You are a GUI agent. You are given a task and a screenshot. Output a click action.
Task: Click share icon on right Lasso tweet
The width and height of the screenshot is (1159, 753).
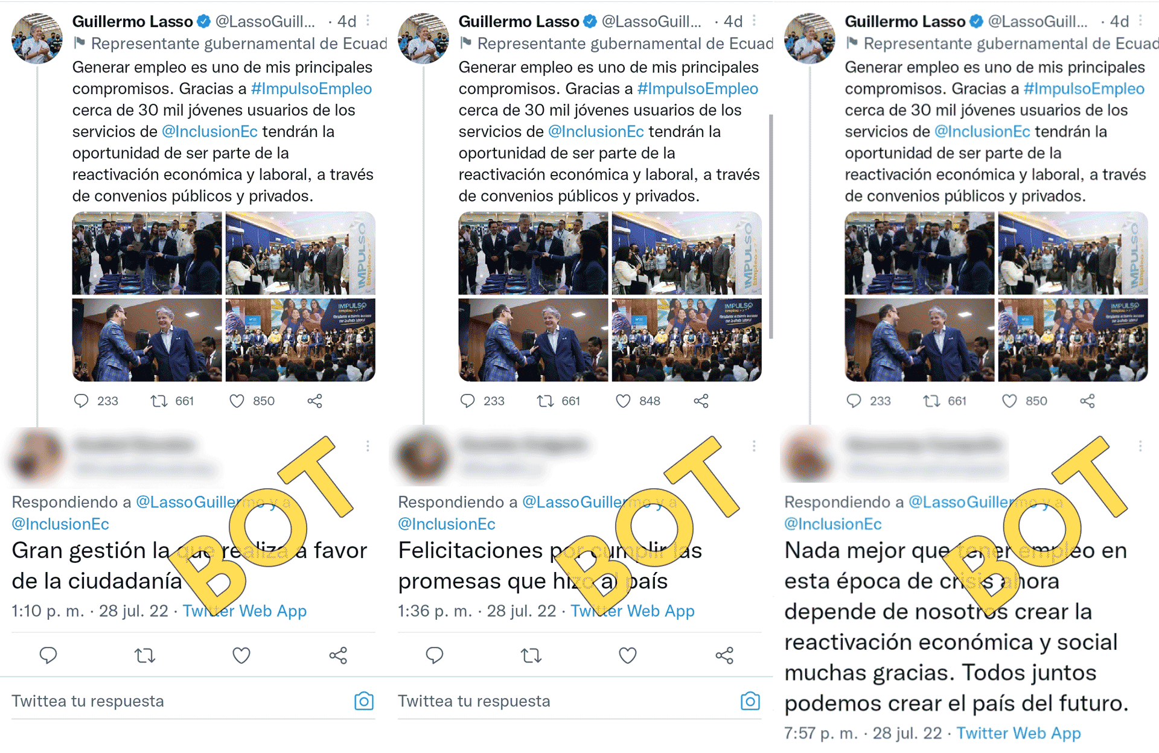[x=1087, y=401]
